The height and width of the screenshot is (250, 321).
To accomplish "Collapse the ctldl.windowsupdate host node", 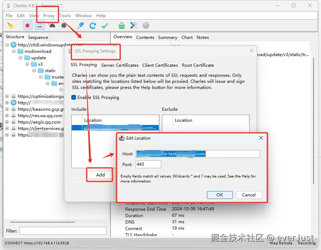I will pos(7,45).
